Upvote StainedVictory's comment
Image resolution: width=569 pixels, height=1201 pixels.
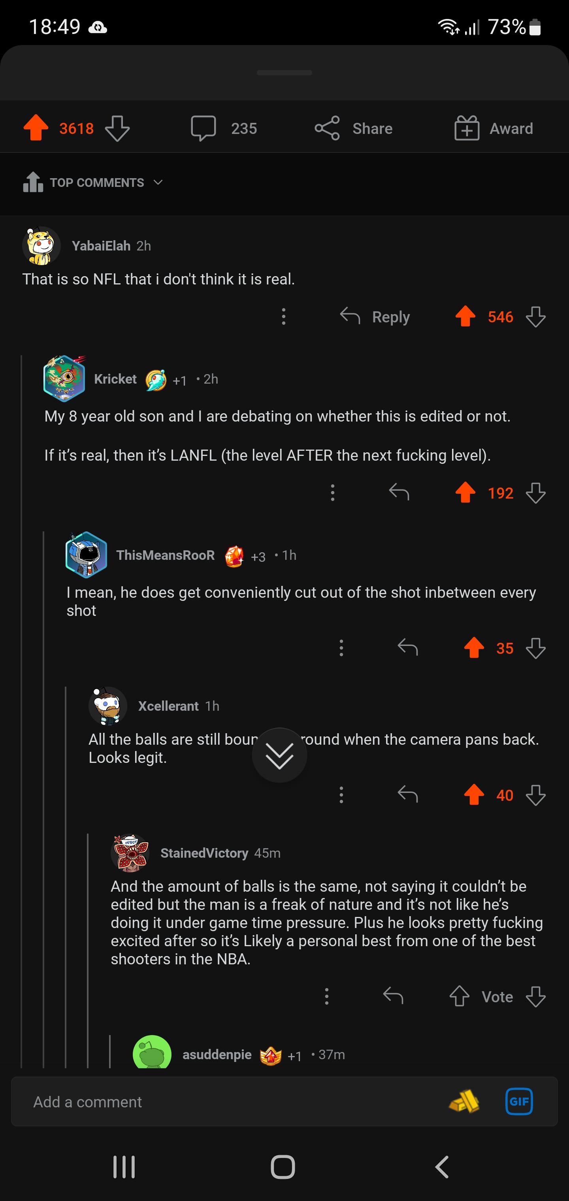(x=460, y=996)
